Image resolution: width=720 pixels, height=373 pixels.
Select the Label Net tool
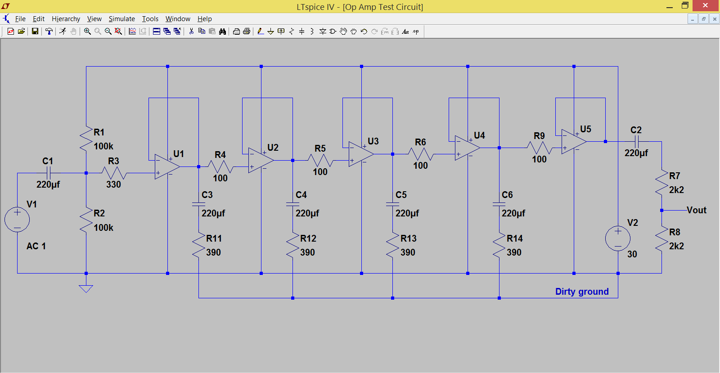coord(281,31)
